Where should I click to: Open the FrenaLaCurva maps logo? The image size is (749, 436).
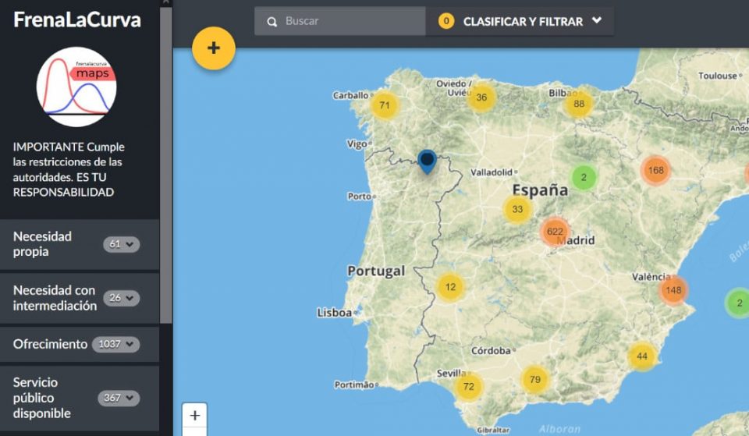click(x=76, y=87)
